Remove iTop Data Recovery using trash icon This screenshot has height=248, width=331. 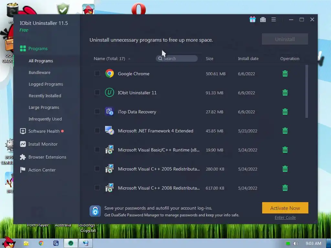point(285,111)
